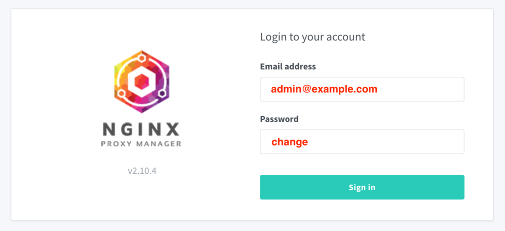Click the red change text in password field
The height and width of the screenshot is (231, 505).
[x=289, y=142]
